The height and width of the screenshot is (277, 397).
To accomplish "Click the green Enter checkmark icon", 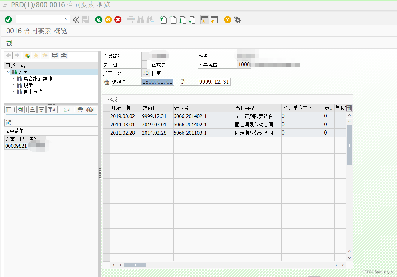I will 8,20.
